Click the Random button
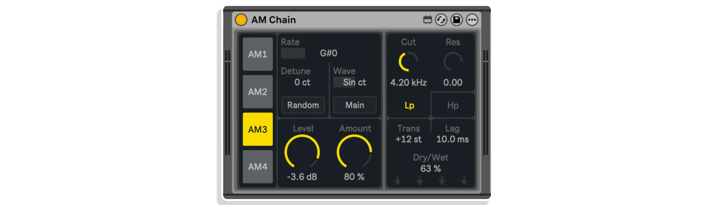 [x=303, y=105]
